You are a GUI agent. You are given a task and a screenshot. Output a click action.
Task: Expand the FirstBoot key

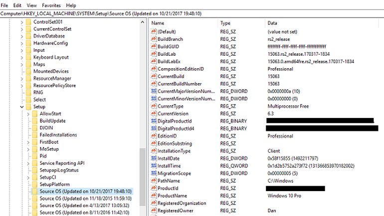pos(28,142)
